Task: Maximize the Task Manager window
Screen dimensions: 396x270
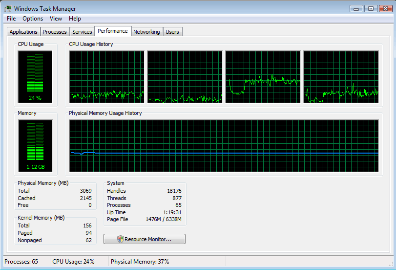Action: point(371,9)
